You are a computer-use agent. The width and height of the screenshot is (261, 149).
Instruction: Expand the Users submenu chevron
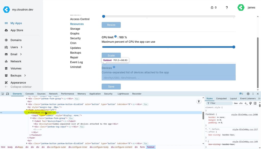22,47
